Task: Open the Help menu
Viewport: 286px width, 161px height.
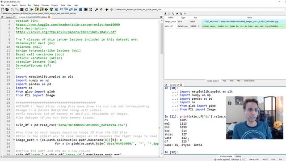Action: pos(76,5)
